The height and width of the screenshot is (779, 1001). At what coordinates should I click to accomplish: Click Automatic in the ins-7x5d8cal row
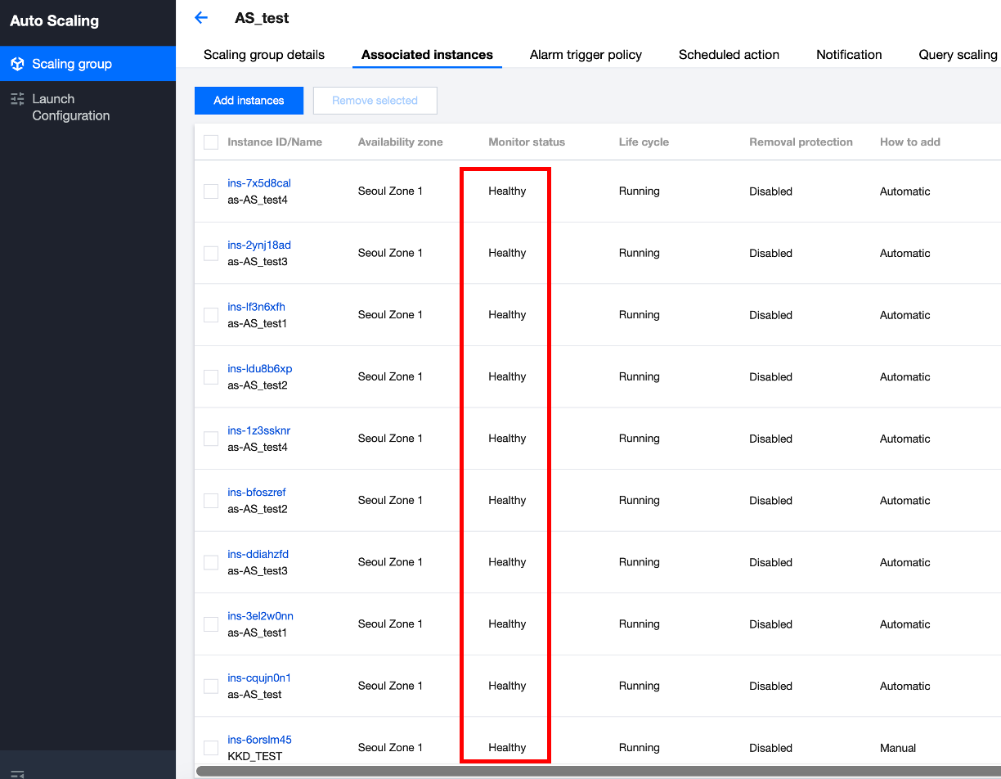click(905, 191)
